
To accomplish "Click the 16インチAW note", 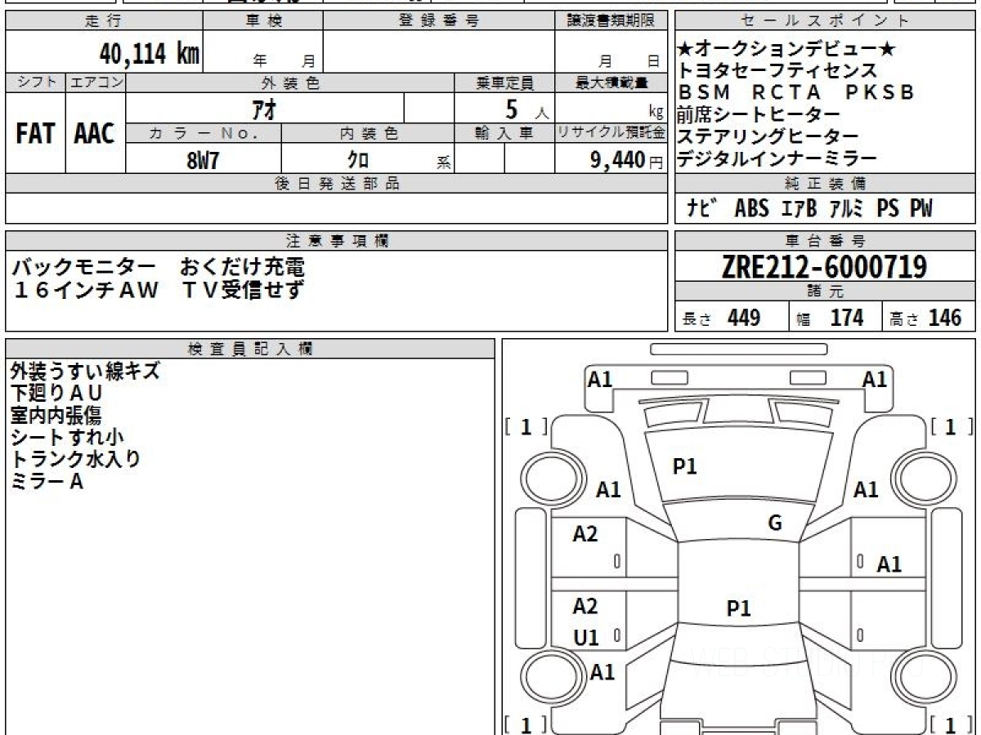I will (x=85, y=289).
